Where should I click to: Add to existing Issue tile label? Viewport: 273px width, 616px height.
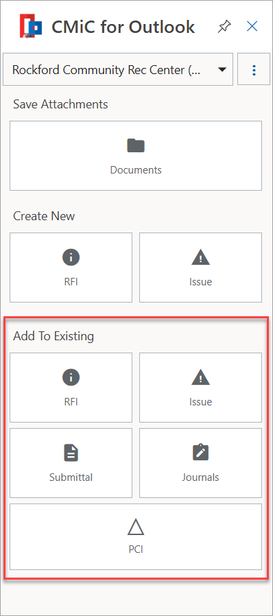tap(201, 402)
